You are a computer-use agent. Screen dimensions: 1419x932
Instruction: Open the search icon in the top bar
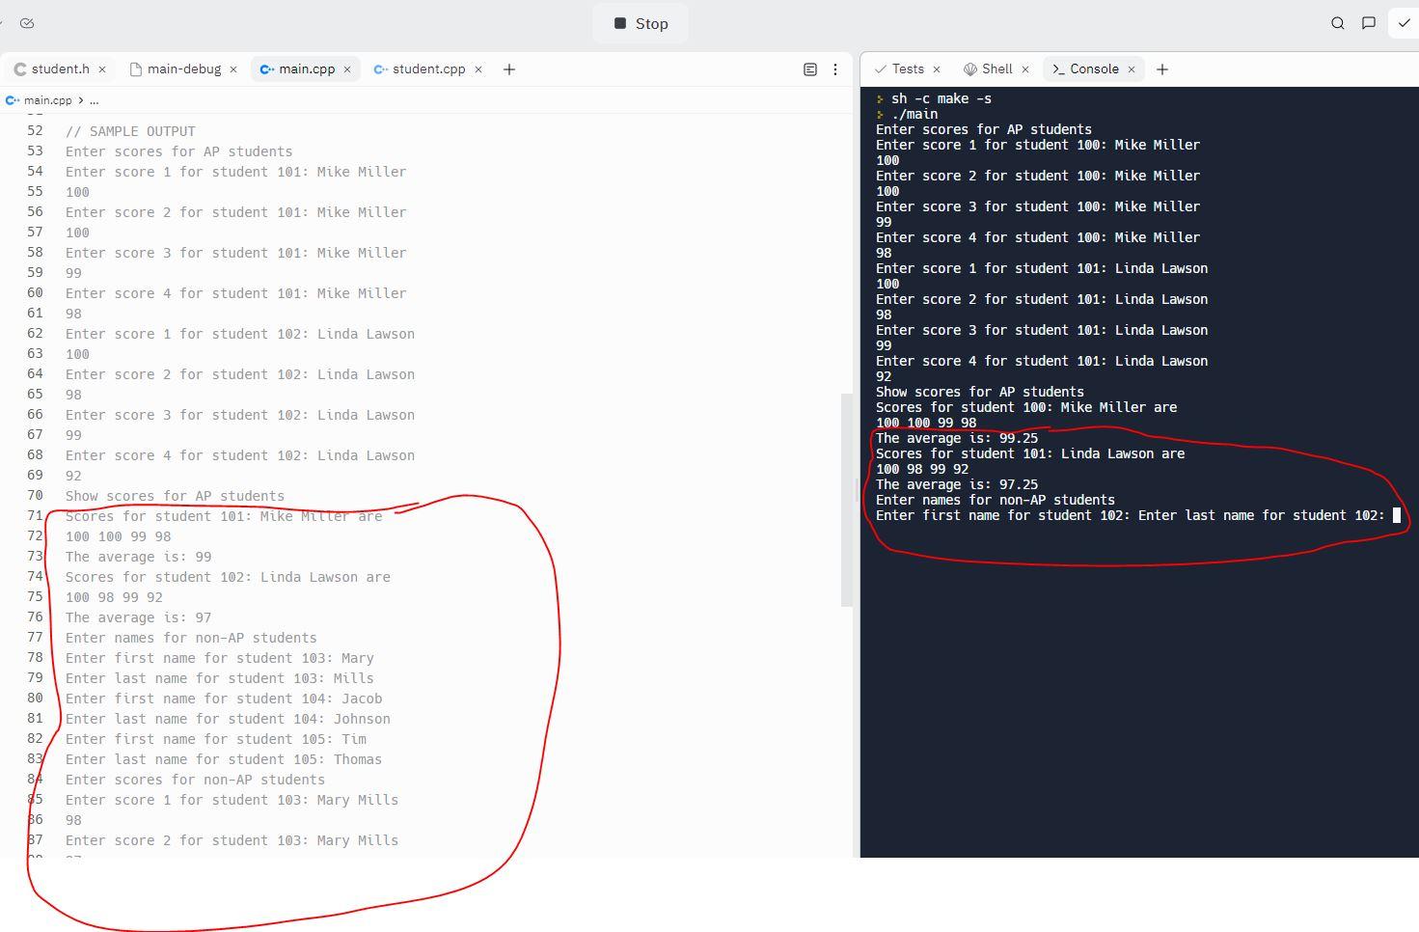[1337, 22]
